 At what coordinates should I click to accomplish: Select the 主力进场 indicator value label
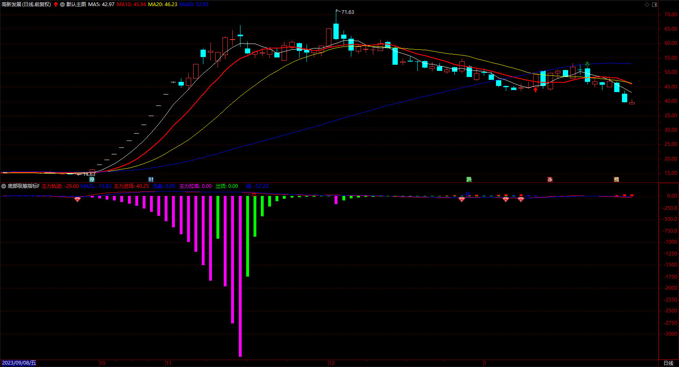(x=131, y=186)
